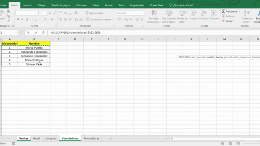
Task: Open the Insertar ribbon tab
Action: click(x=27, y=5)
